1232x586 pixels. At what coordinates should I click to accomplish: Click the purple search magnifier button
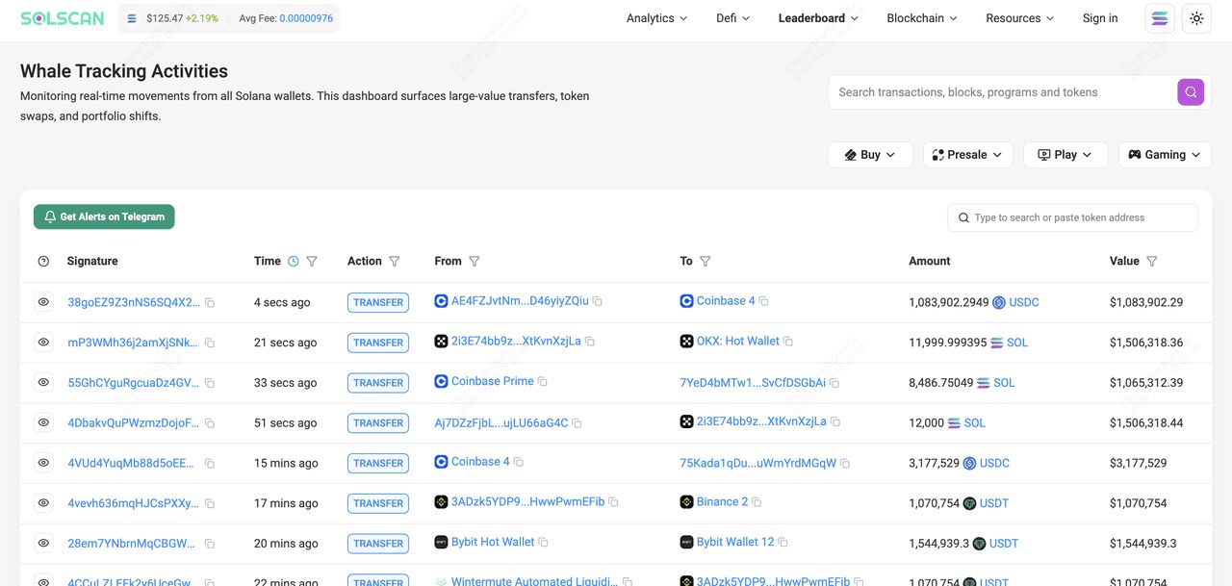1191,92
